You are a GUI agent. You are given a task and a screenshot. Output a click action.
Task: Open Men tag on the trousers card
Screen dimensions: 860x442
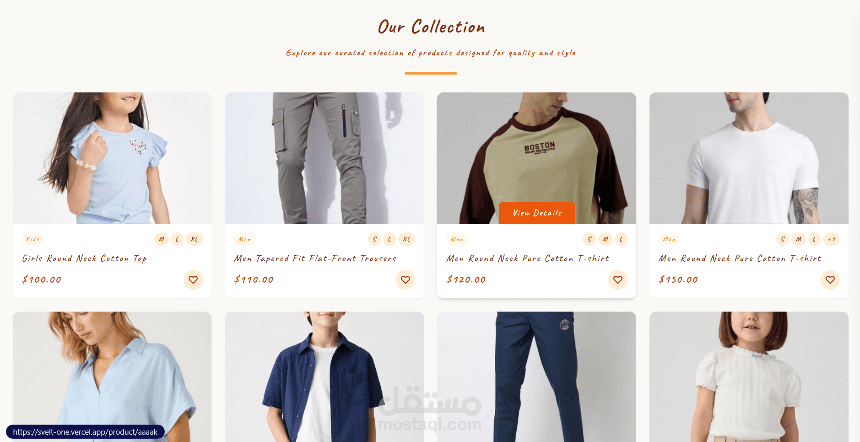tap(245, 239)
